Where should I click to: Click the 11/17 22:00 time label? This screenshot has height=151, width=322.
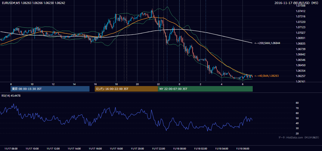[x=158, y=149]
